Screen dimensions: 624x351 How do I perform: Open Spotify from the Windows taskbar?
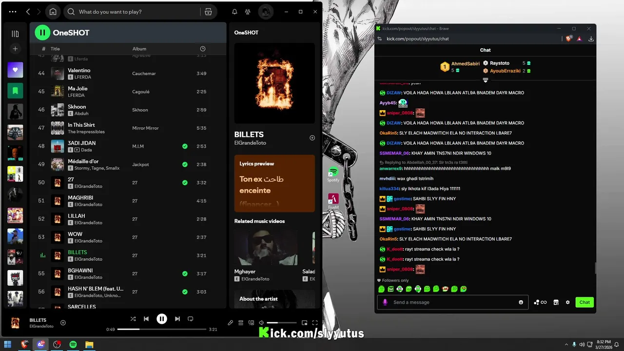coord(73,345)
